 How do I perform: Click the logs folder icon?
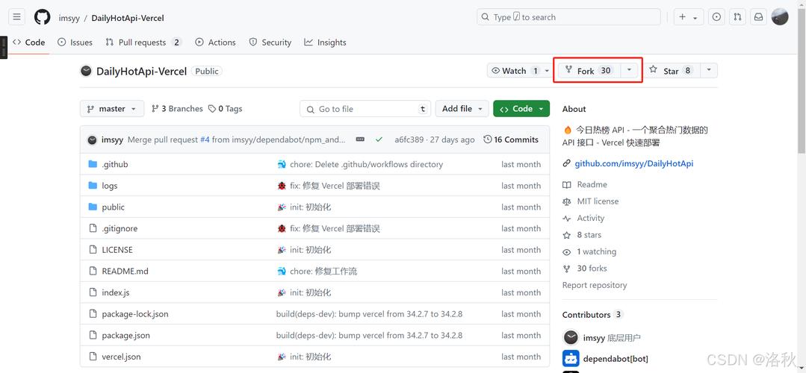point(93,186)
